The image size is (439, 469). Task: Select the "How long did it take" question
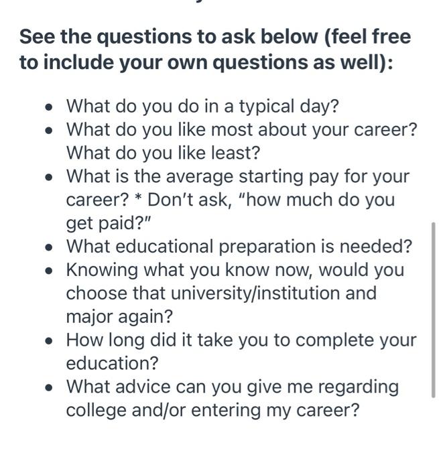point(241,340)
